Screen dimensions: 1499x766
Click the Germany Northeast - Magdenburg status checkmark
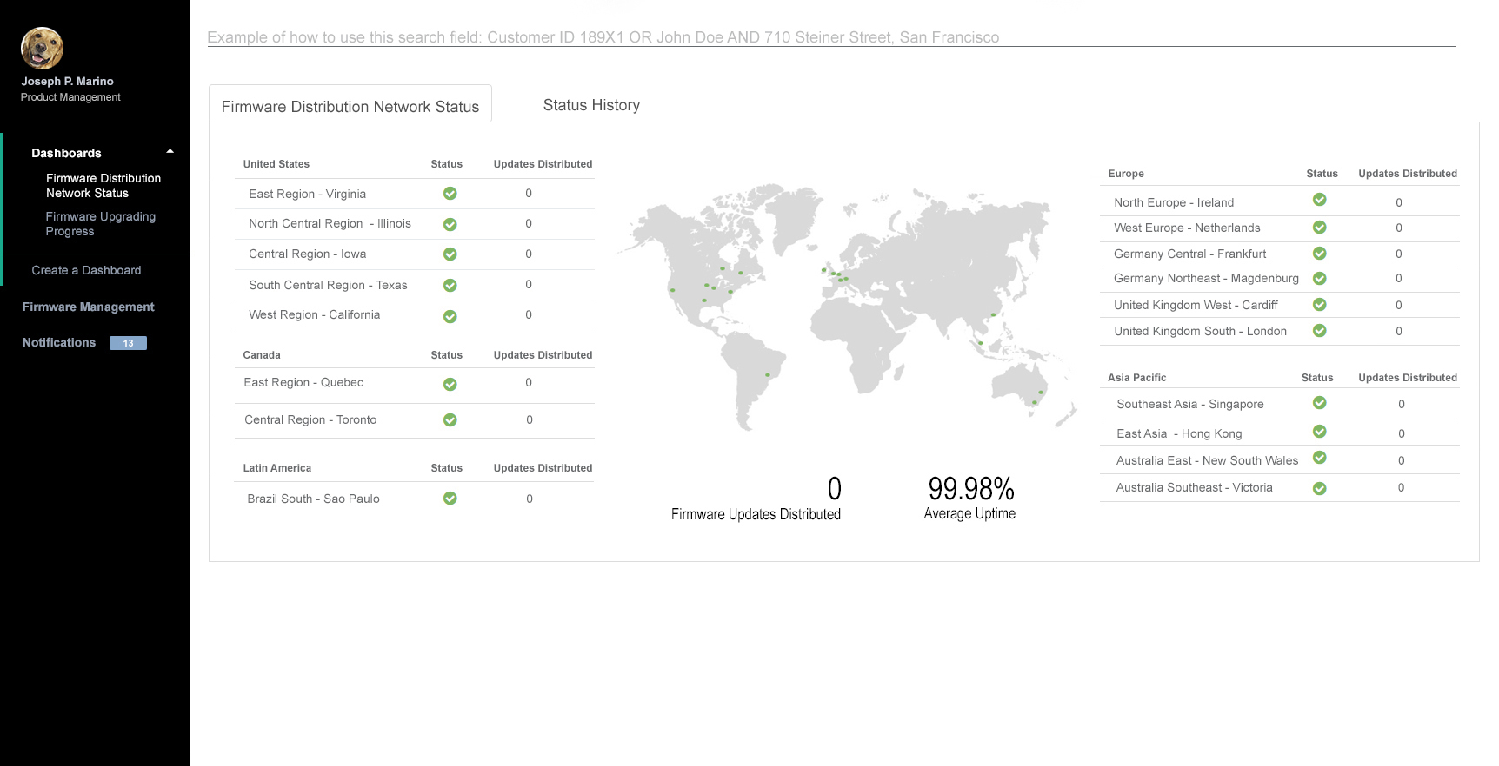pos(1320,279)
